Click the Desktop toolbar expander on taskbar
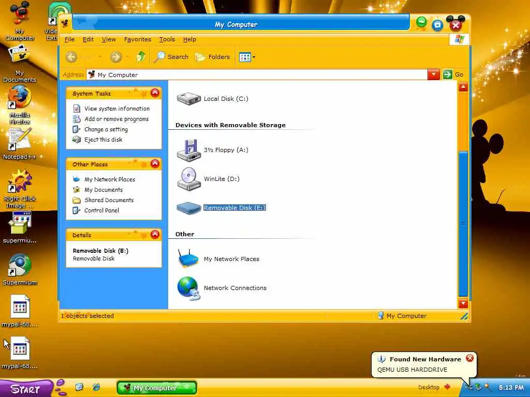Viewport: 530px width, 397px height. [x=448, y=387]
